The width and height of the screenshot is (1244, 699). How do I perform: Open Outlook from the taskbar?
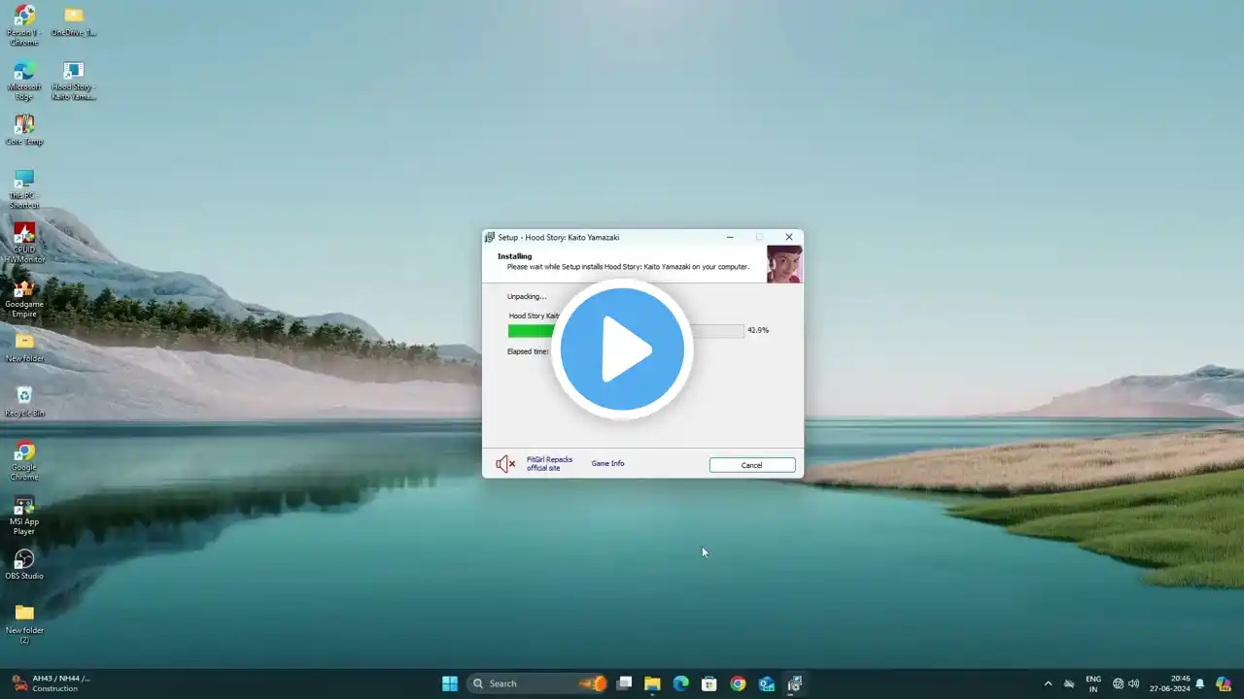[766, 683]
